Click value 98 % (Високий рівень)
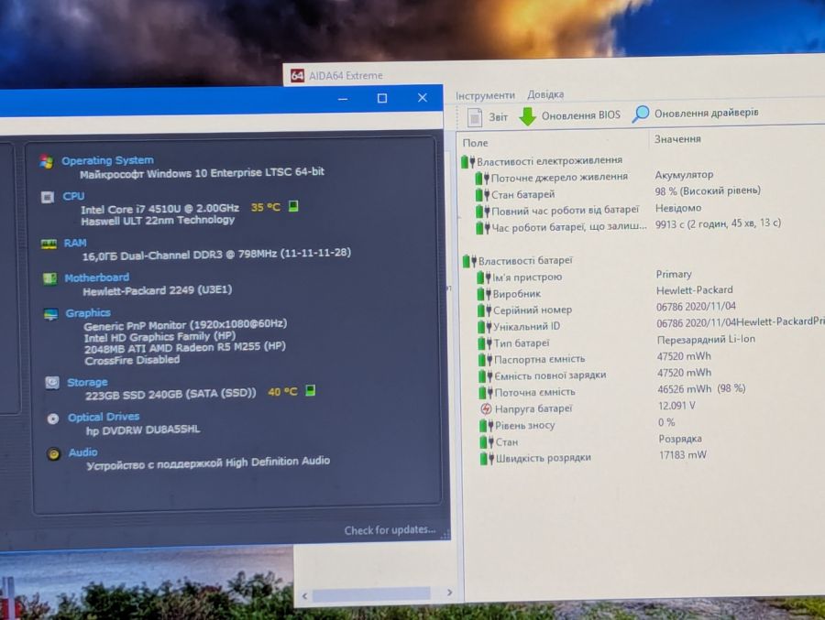This screenshot has height=620, width=825. click(708, 190)
